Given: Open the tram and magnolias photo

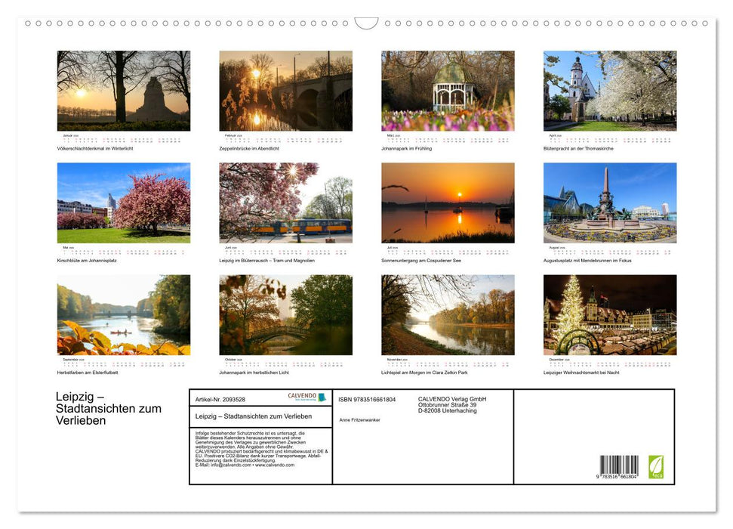Looking at the screenshot, I should 285,203.
